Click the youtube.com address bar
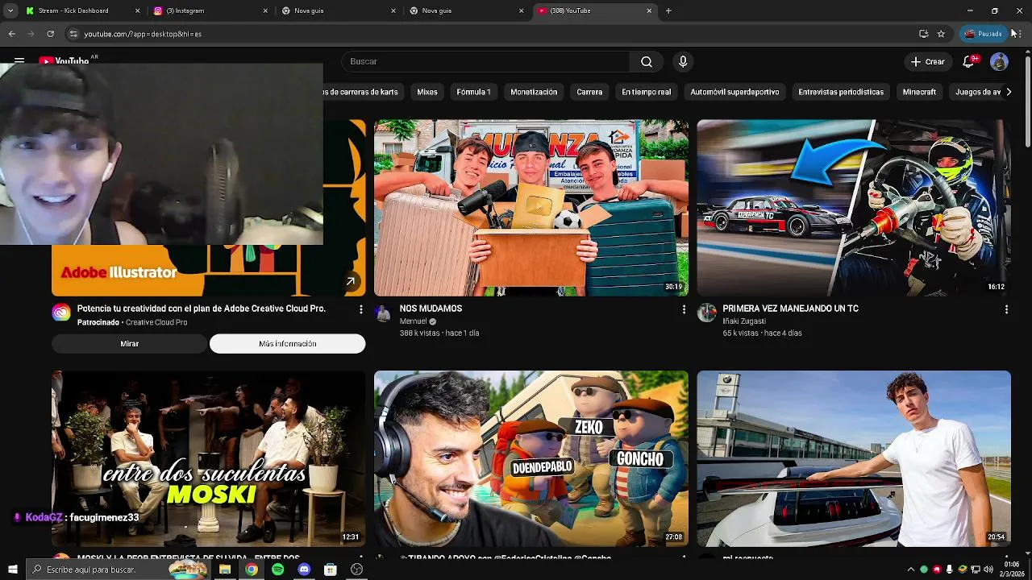1032x580 pixels. (484, 34)
